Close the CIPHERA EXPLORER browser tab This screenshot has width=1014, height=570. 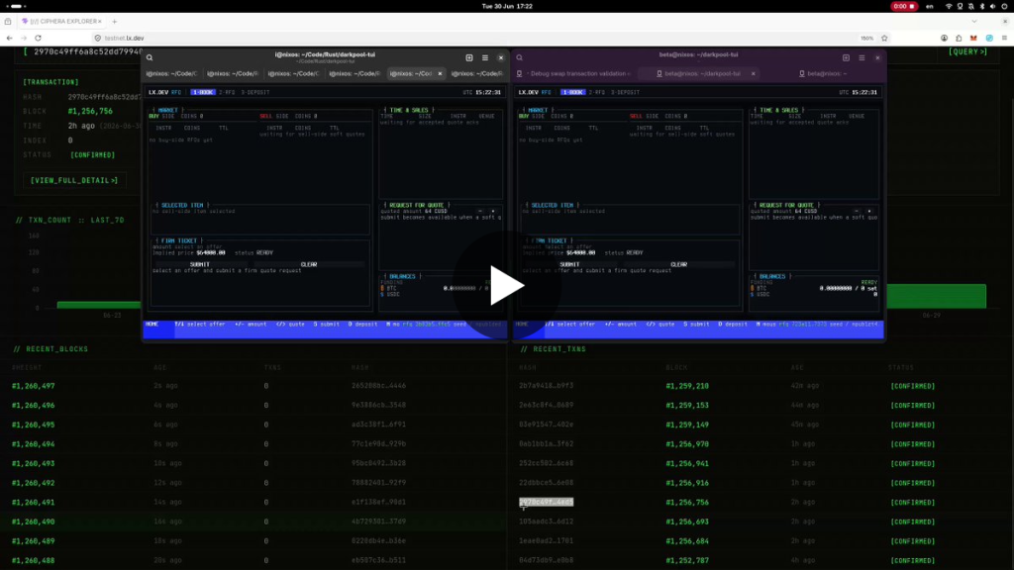click(x=100, y=22)
